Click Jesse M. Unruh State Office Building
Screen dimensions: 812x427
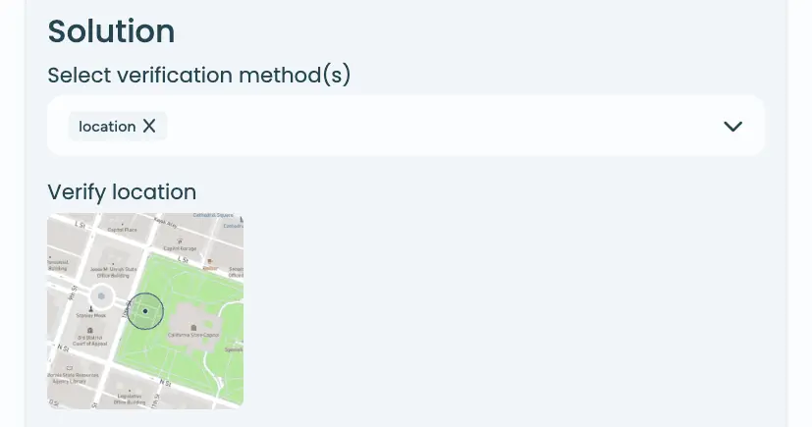115,273
